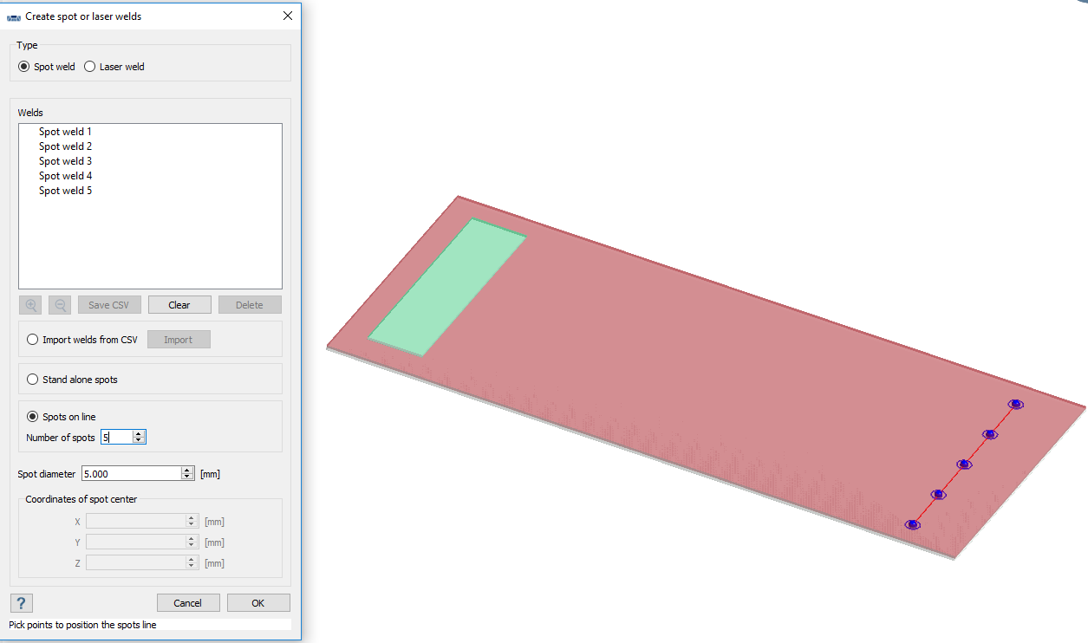This screenshot has width=1088, height=643.
Task: Click the zoom in magnifier icon
Action: (31, 305)
